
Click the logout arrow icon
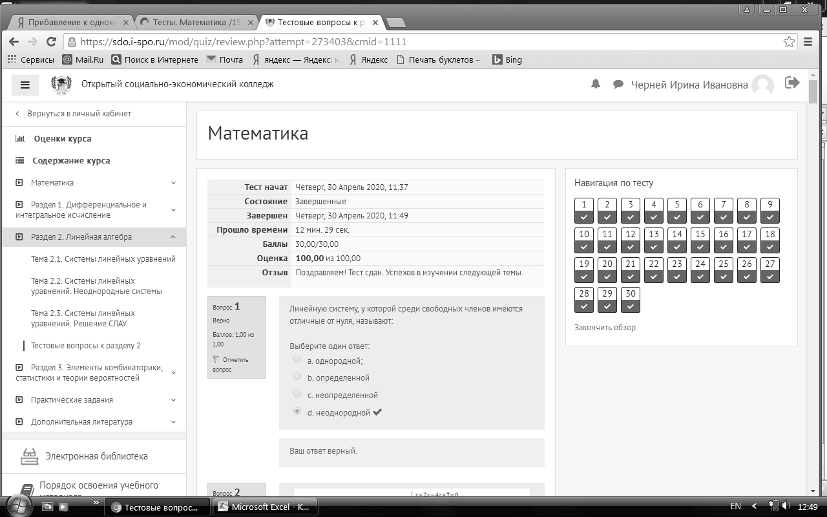791,83
